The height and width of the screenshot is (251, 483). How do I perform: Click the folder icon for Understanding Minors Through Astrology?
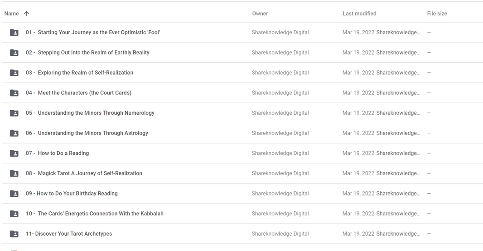tap(14, 133)
